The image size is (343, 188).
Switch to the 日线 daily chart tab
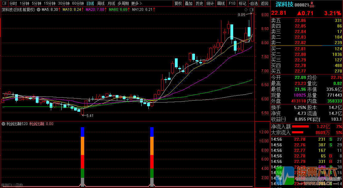tap(90, 4)
